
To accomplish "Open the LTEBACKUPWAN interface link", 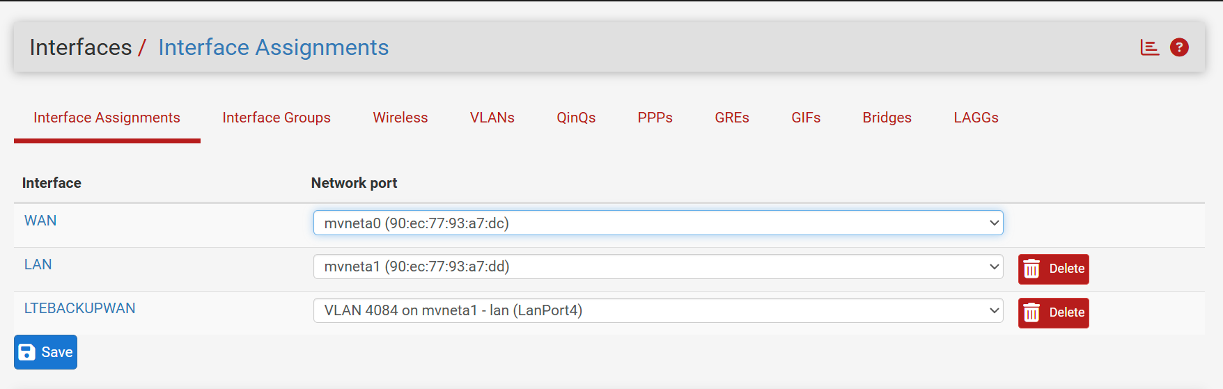I will coord(80,308).
